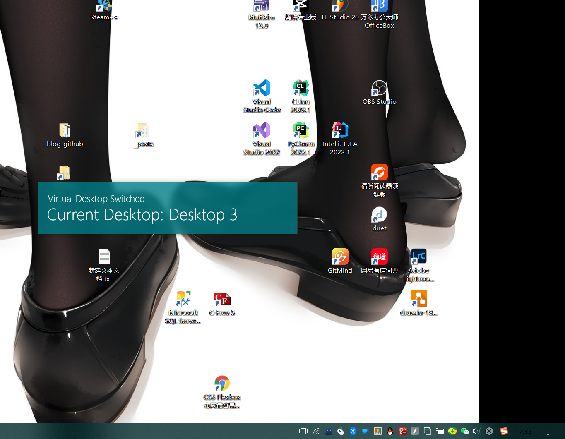
Task: Click the QQ penguin tray icon
Action: 390,431
